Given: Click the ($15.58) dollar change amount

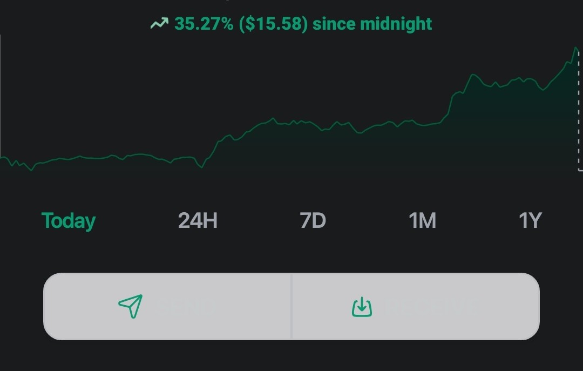Looking at the screenshot, I should click(x=273, y=24).
